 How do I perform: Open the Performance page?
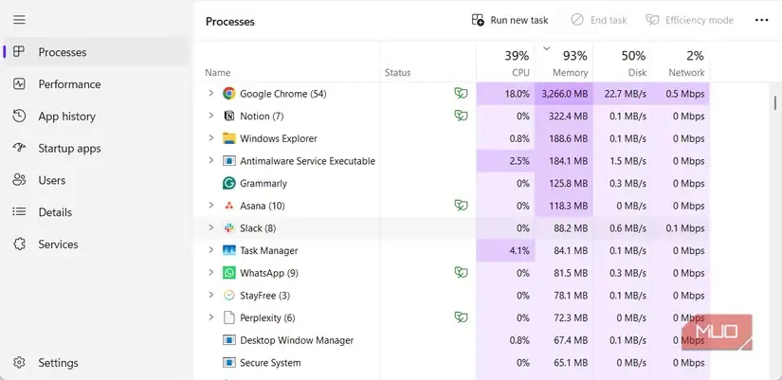point(97,83)
